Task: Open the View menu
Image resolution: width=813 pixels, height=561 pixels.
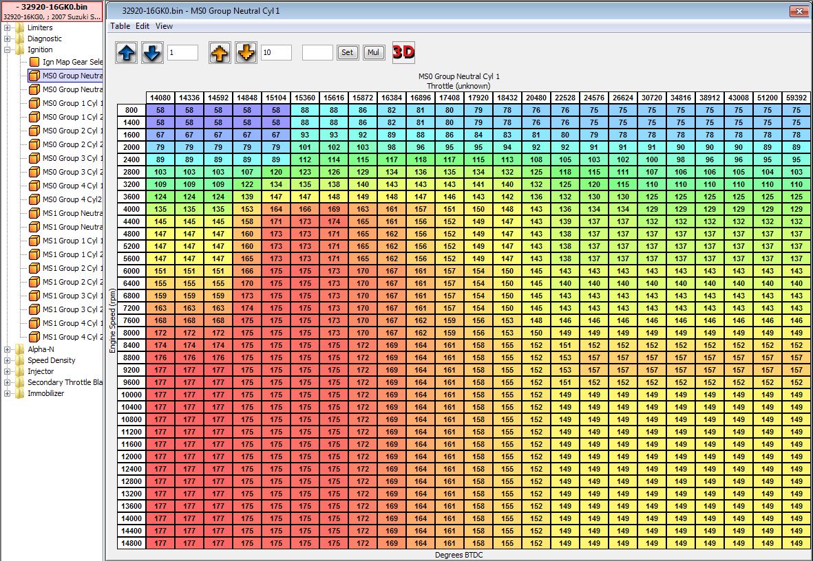Action: (x=164, y=26)
